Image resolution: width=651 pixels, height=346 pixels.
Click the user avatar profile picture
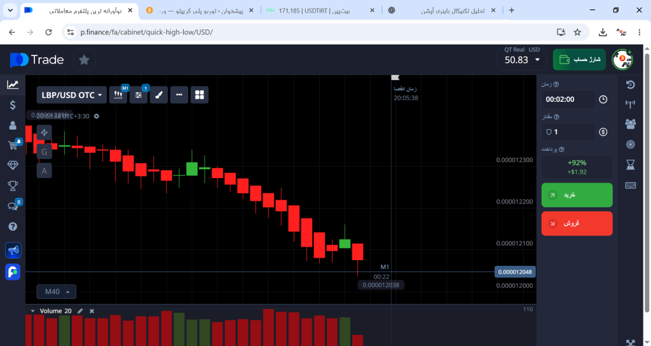pyautogui.click(x=622, y=60)
